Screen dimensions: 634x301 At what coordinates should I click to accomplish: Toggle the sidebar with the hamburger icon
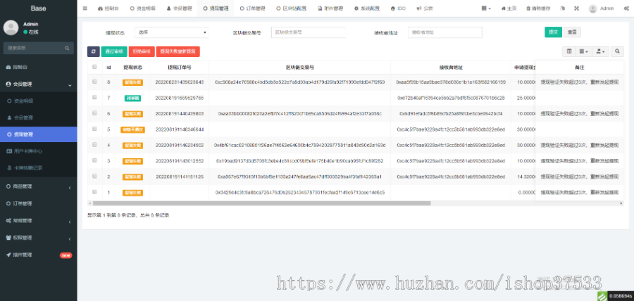(x=85, y=8)
